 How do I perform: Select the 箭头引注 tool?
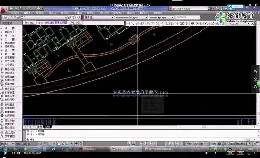pyautogui.click(x=9, y=89)
